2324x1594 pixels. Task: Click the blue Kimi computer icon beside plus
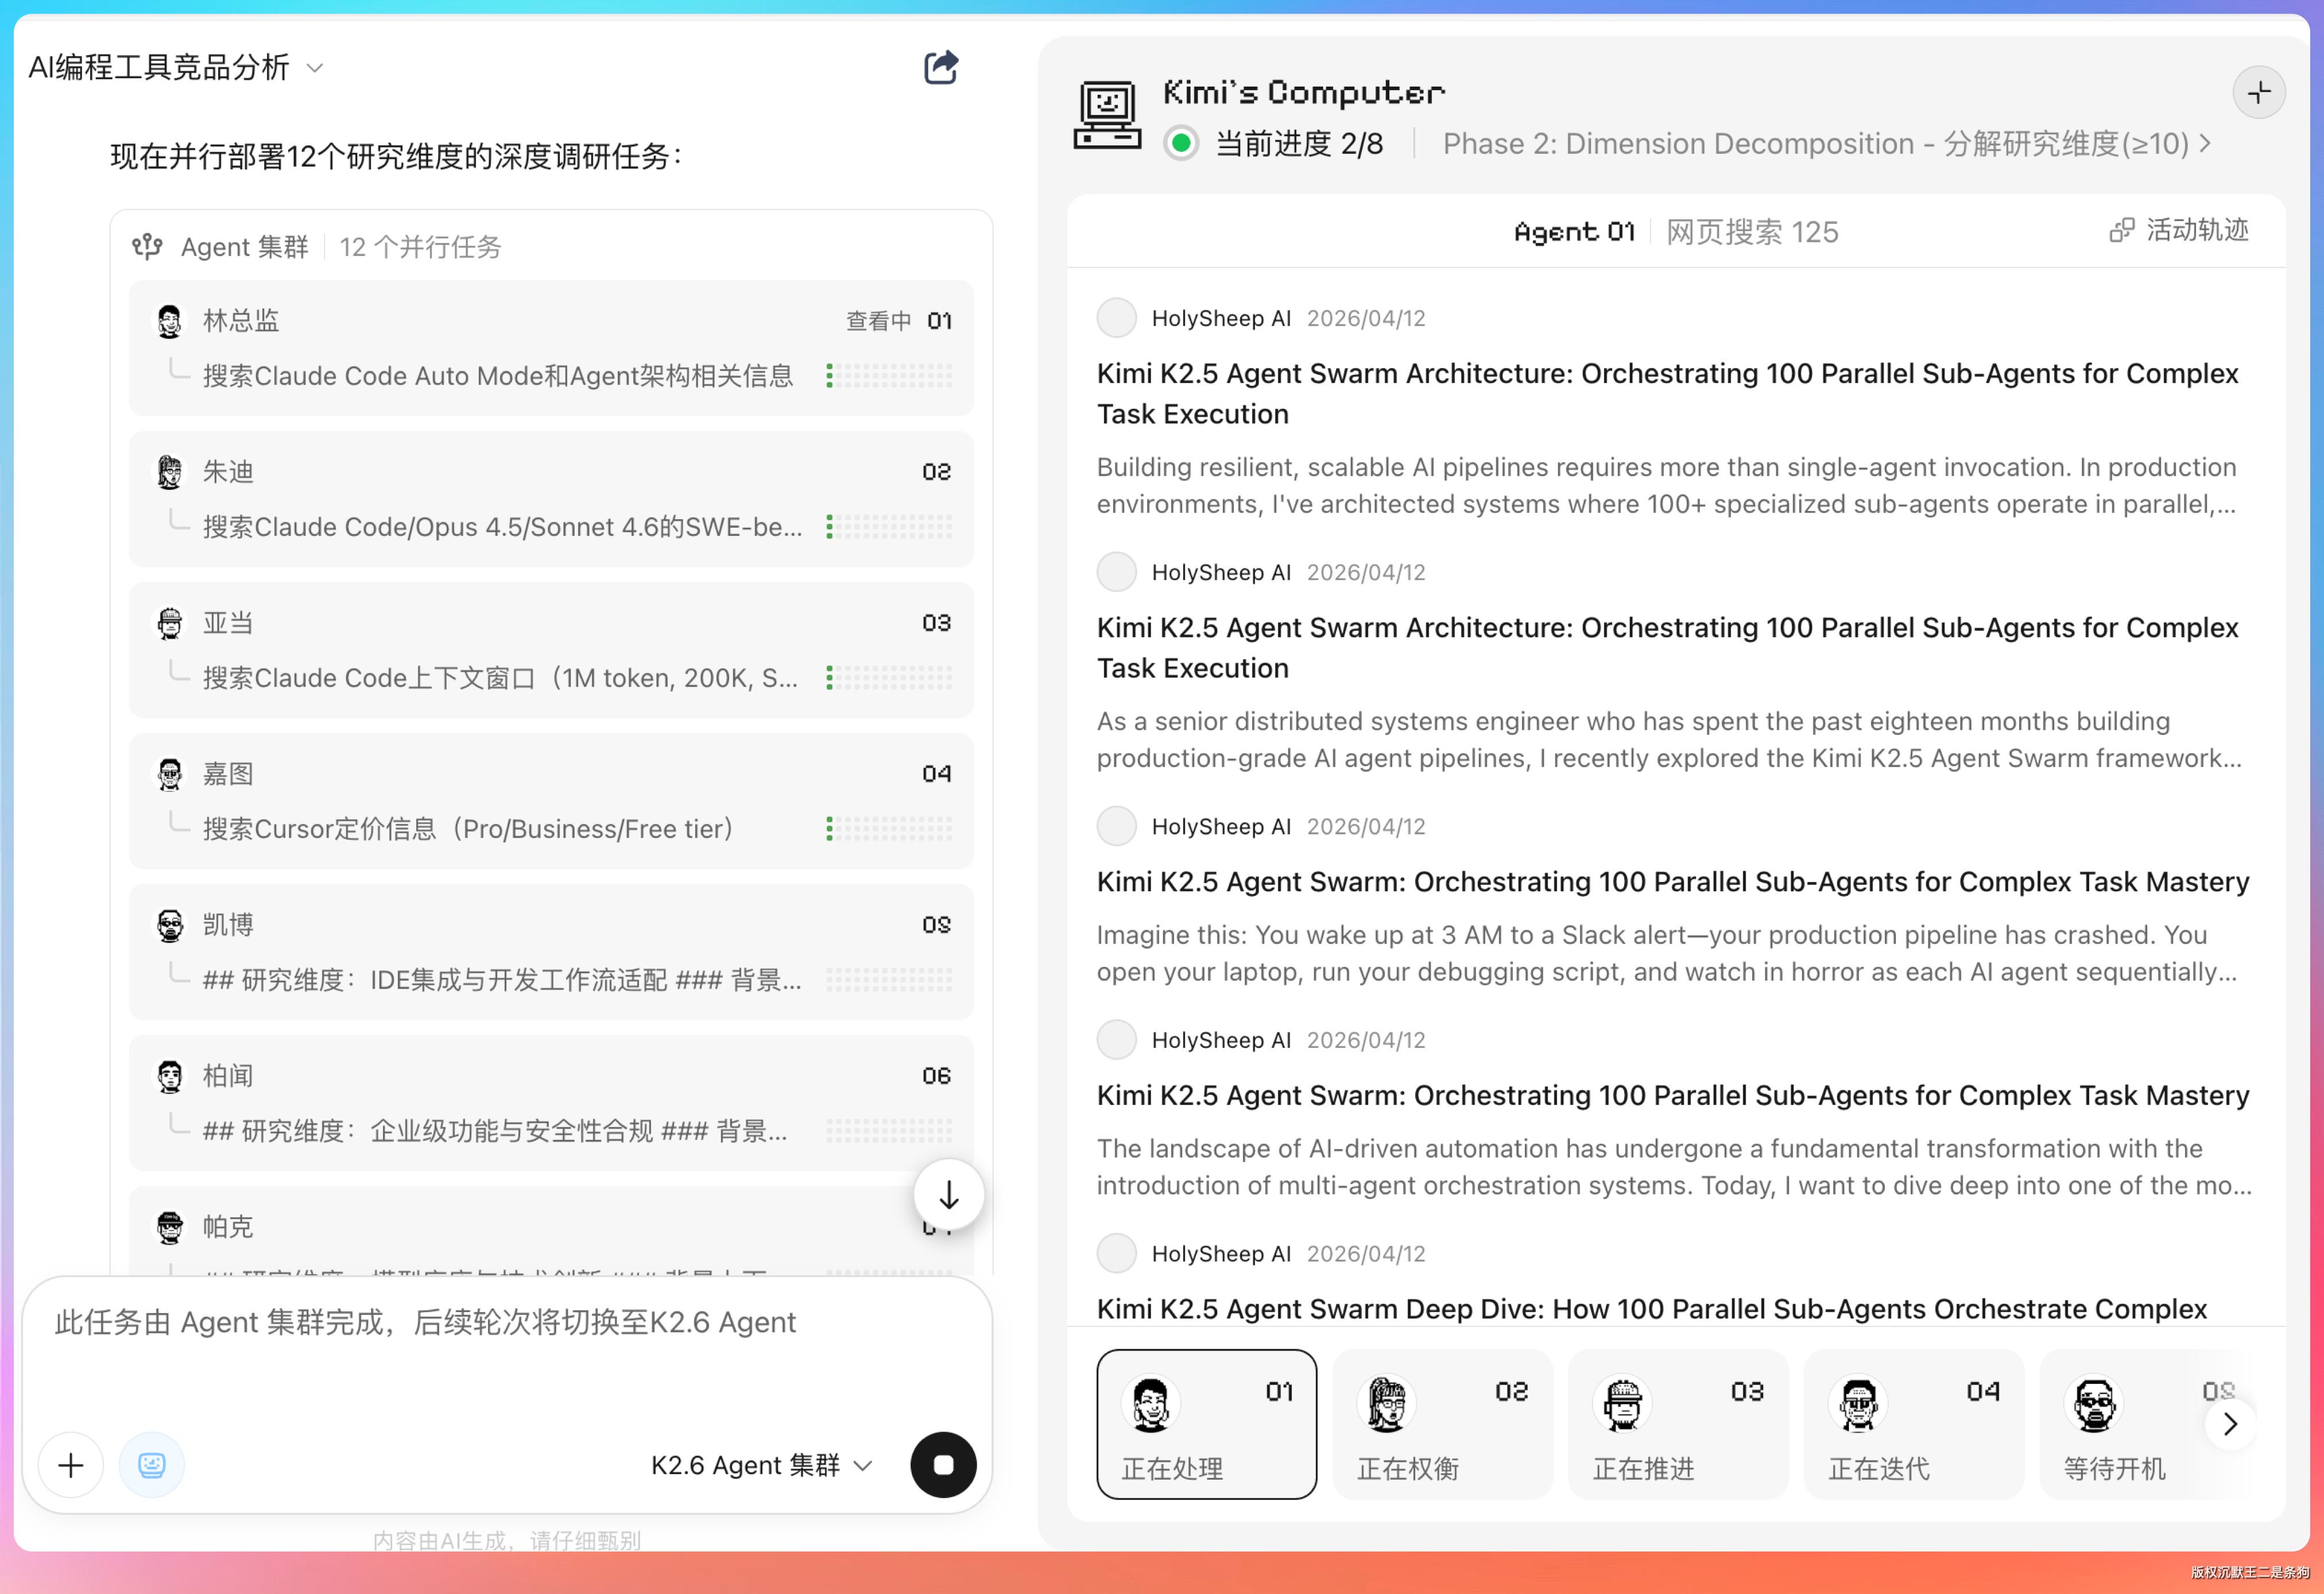point(152,1465)
